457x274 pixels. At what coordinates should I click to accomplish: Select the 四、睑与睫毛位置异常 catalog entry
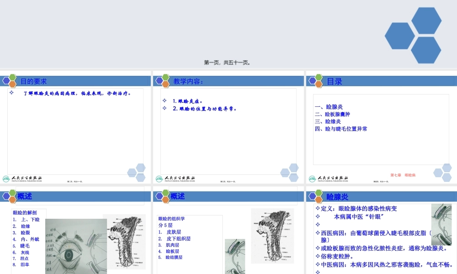pyautogui.click(x=340, y=129)
